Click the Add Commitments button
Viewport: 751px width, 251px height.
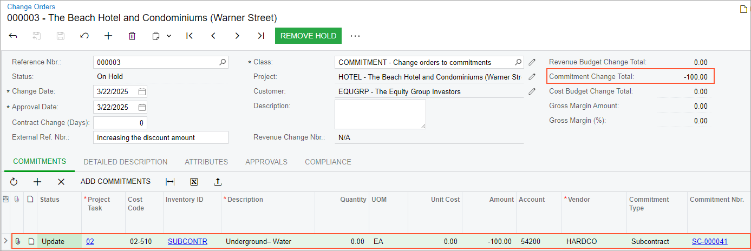pyautogui.click(x=115, y=182)
